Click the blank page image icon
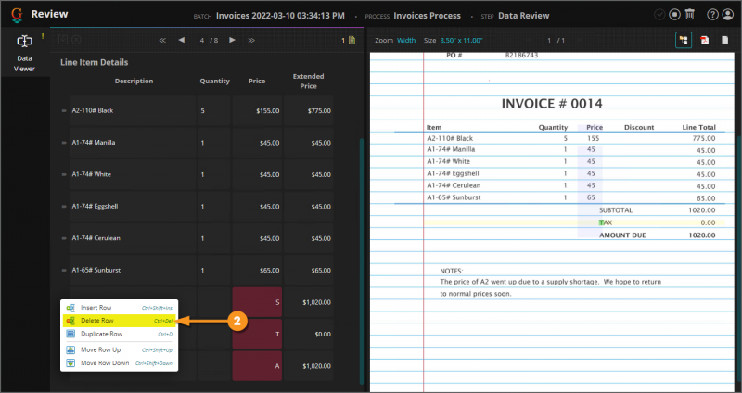Screen dimensions: 742x393 [x=725, y=40]
